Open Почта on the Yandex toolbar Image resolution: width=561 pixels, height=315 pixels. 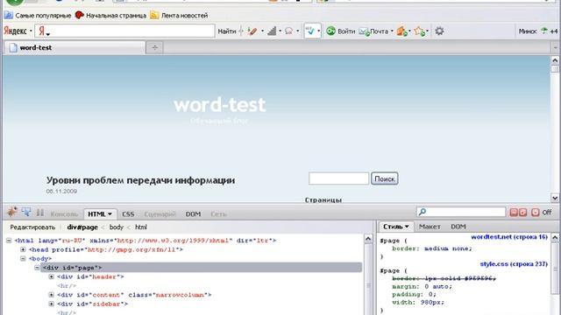tap(374, 31)
